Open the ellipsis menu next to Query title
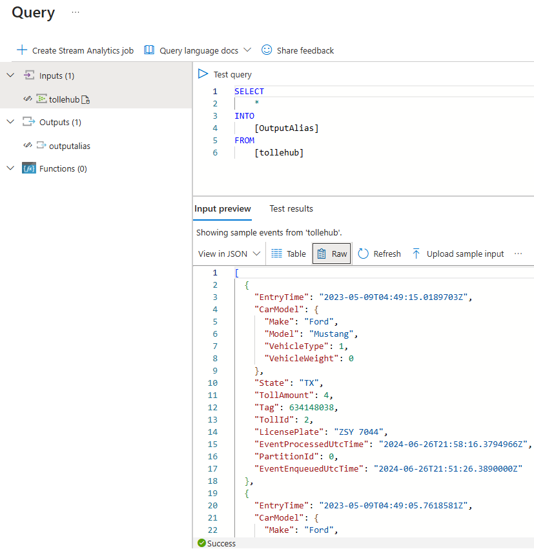Viewport: 534px width, 549px height. coord(76,12)
